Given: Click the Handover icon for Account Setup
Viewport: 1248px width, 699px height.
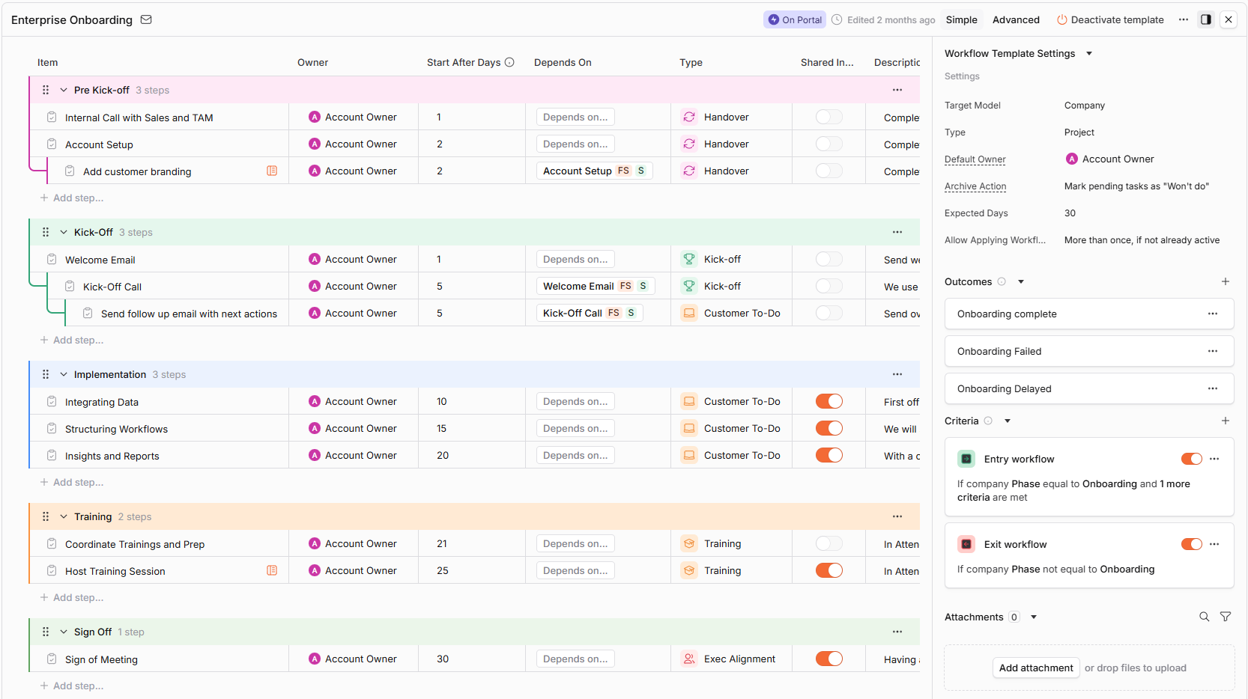Looking at the screenshot, I should tap(689, 144).
